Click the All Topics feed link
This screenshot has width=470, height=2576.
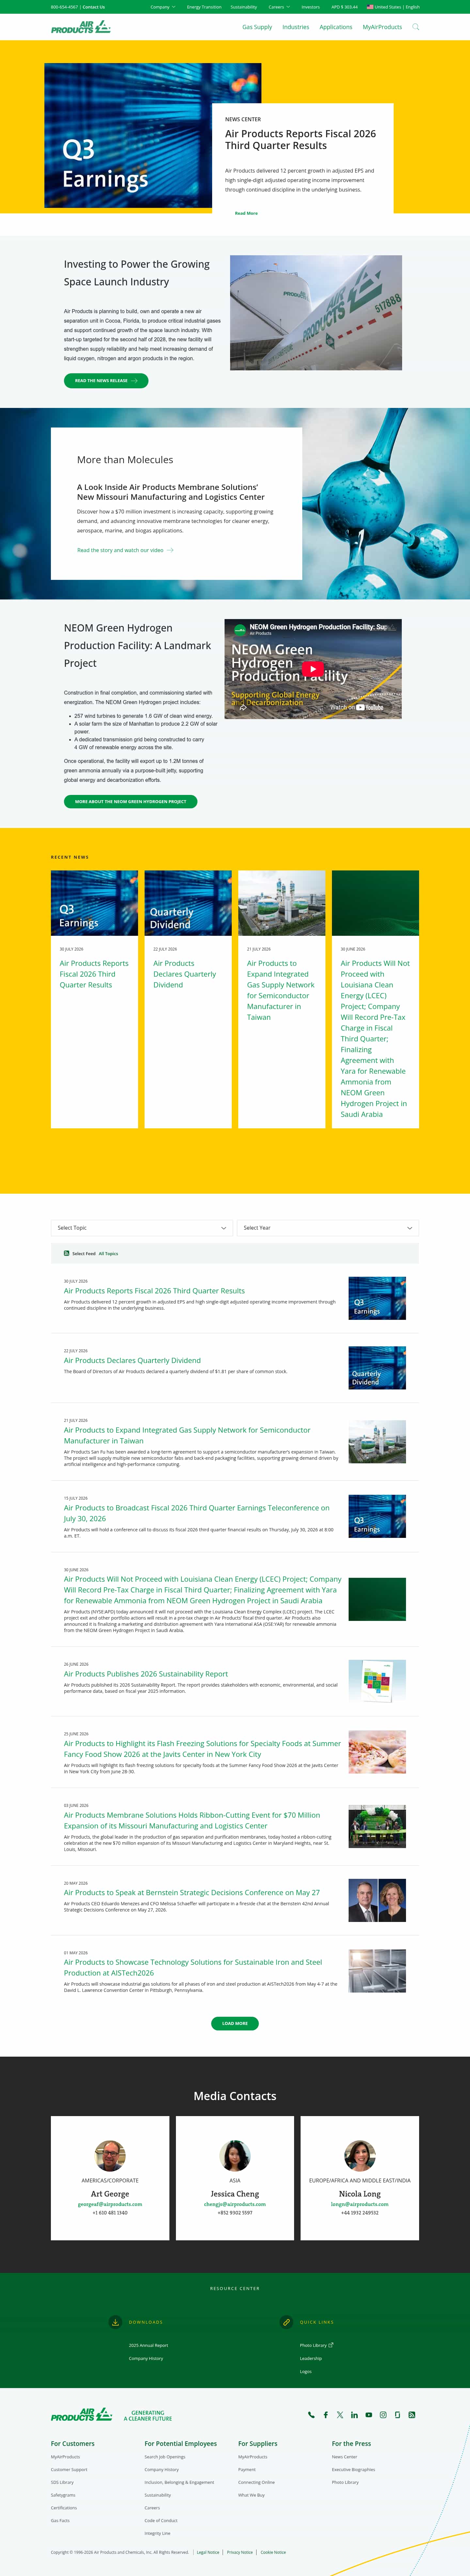(108, 1253)
